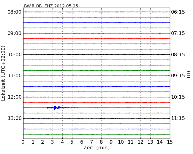Click the x-axis tick label 7
Viewport: 193px width, 154px height.
tap(91, 142)
